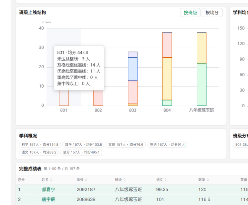Click pink top segment of 804 bar
The width and height of the screenshot is (248, 205).
pyautogui.click(x=167, y=45)
